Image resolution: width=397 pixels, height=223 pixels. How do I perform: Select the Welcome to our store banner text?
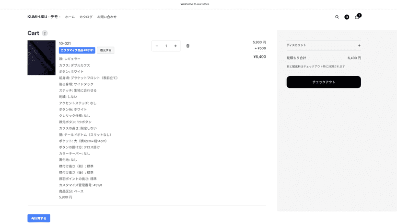coord(195,4)
